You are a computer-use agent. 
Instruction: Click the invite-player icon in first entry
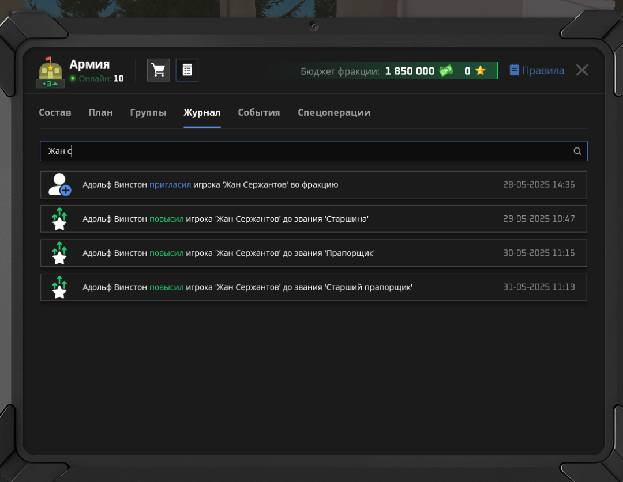pyautogui.click(x=59, y=185)
